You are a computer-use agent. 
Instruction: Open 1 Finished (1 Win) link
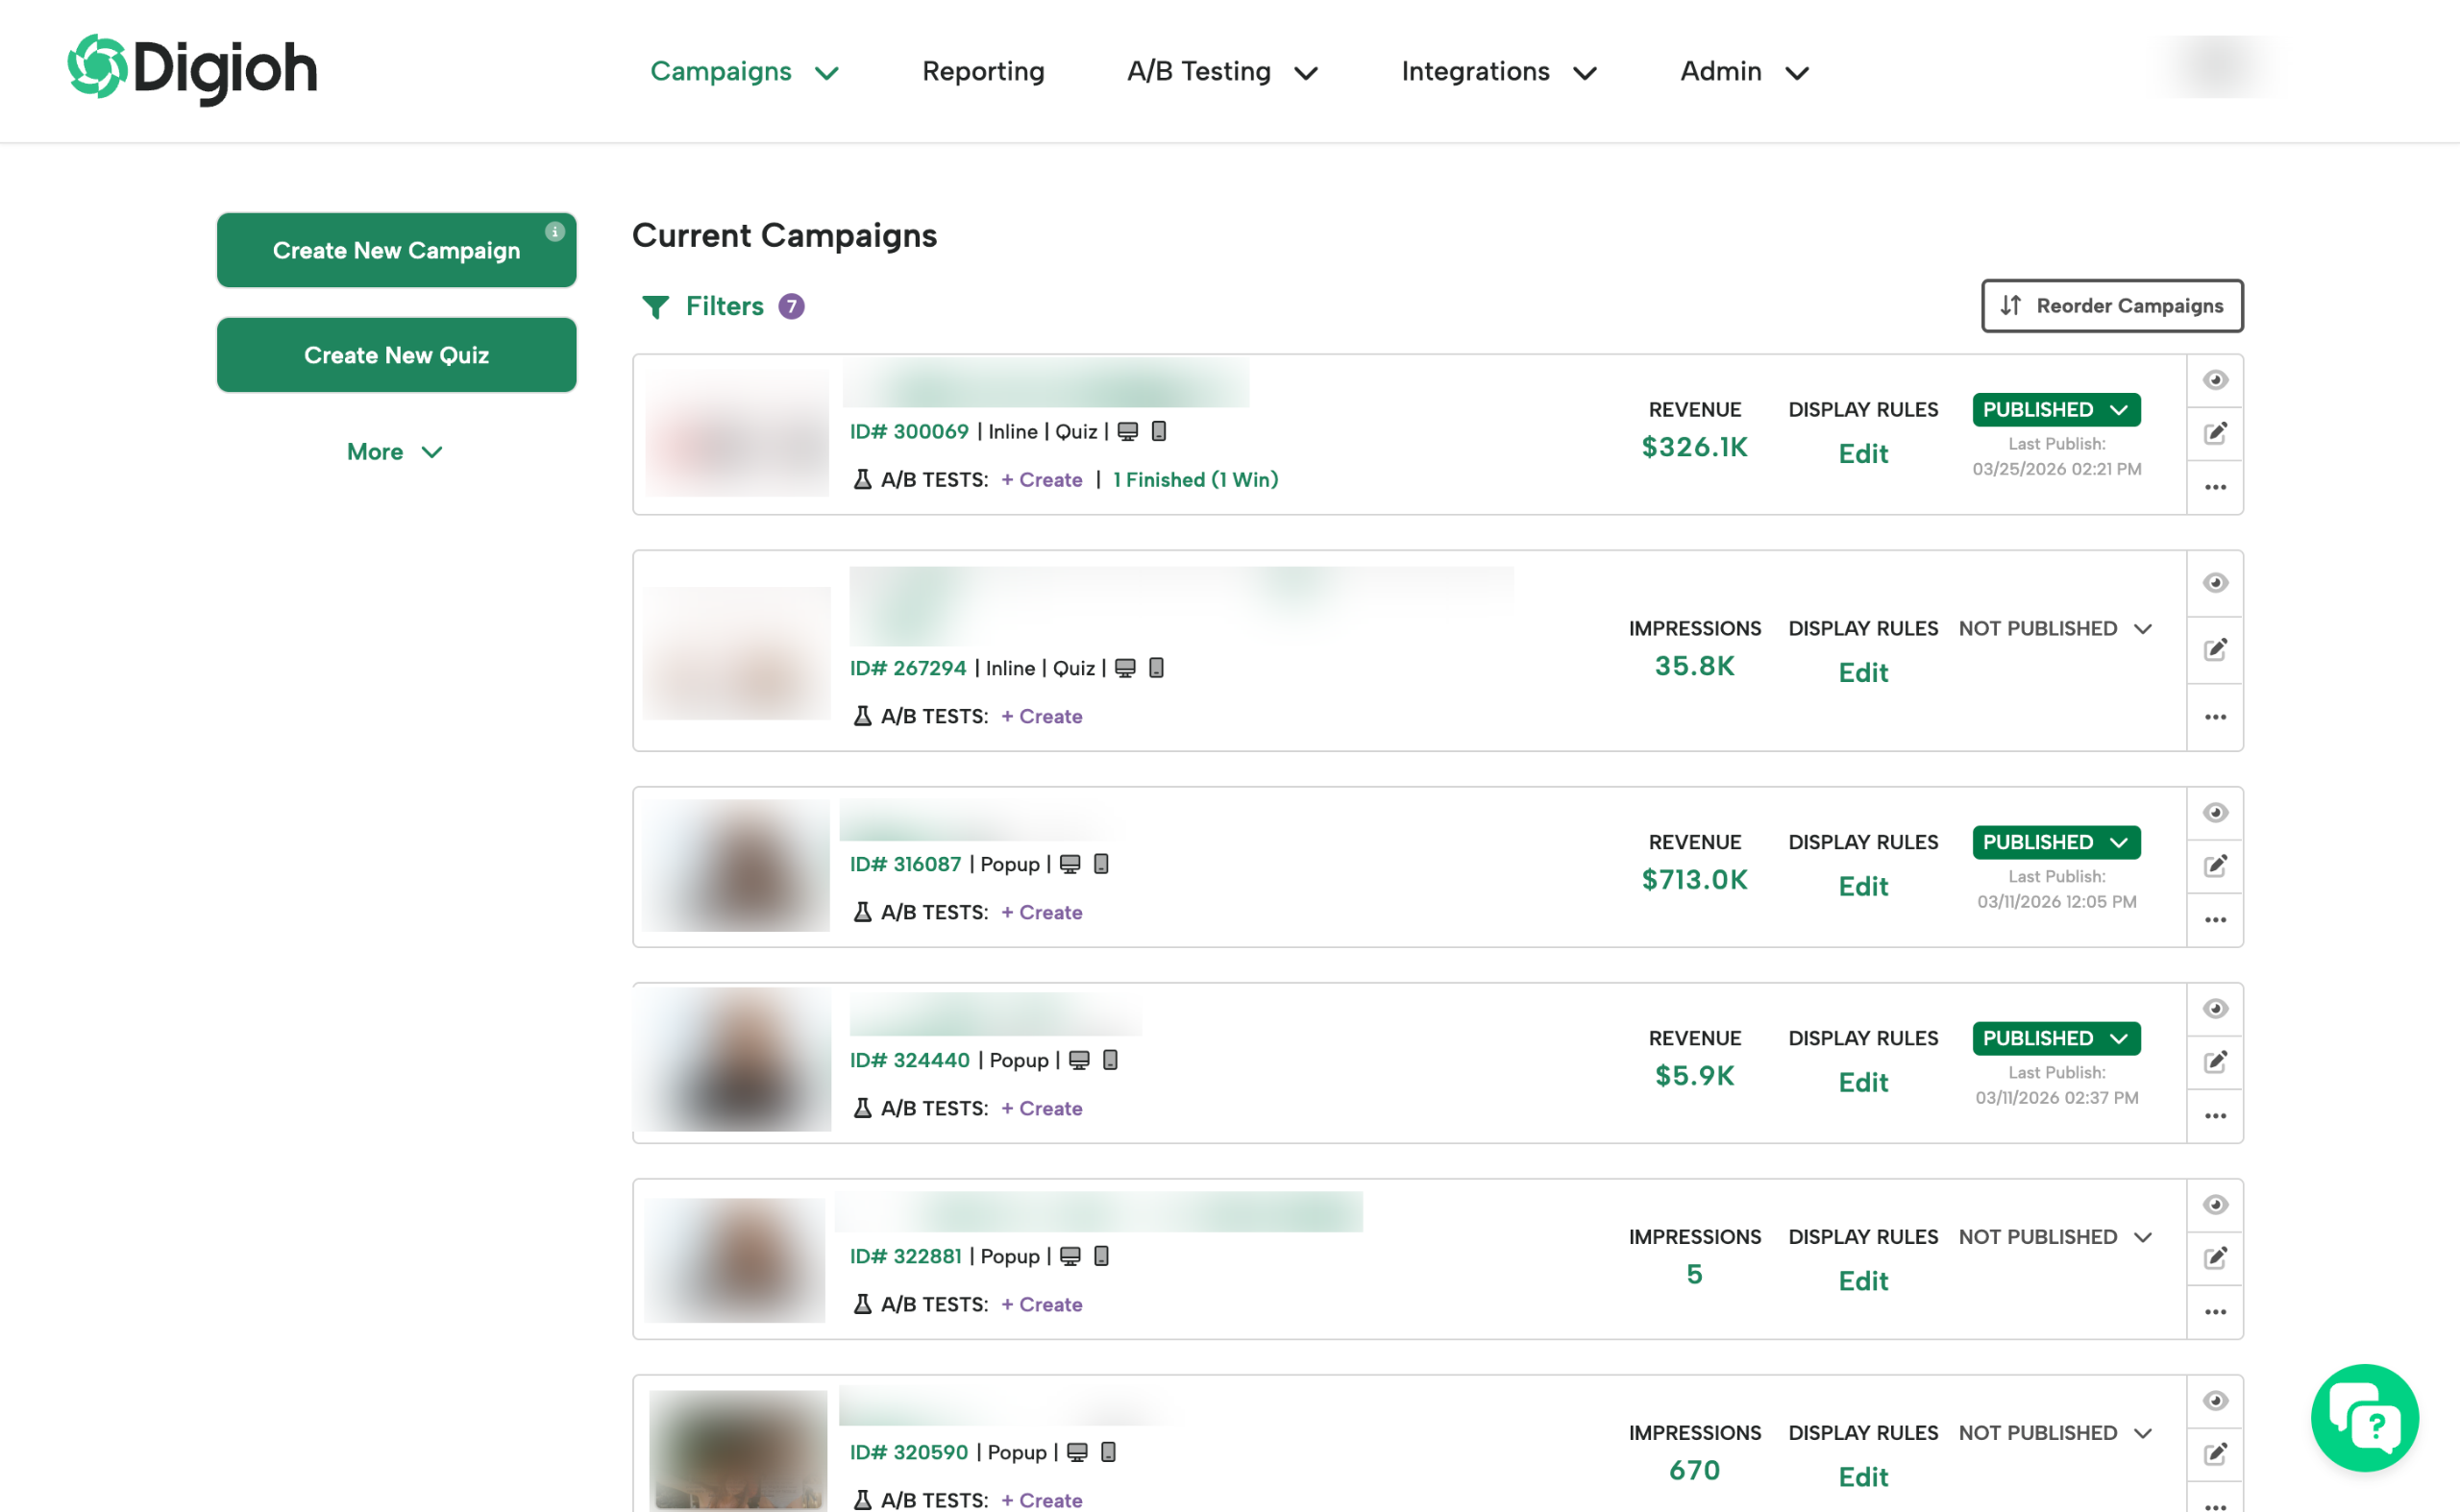coord(1194,480)
